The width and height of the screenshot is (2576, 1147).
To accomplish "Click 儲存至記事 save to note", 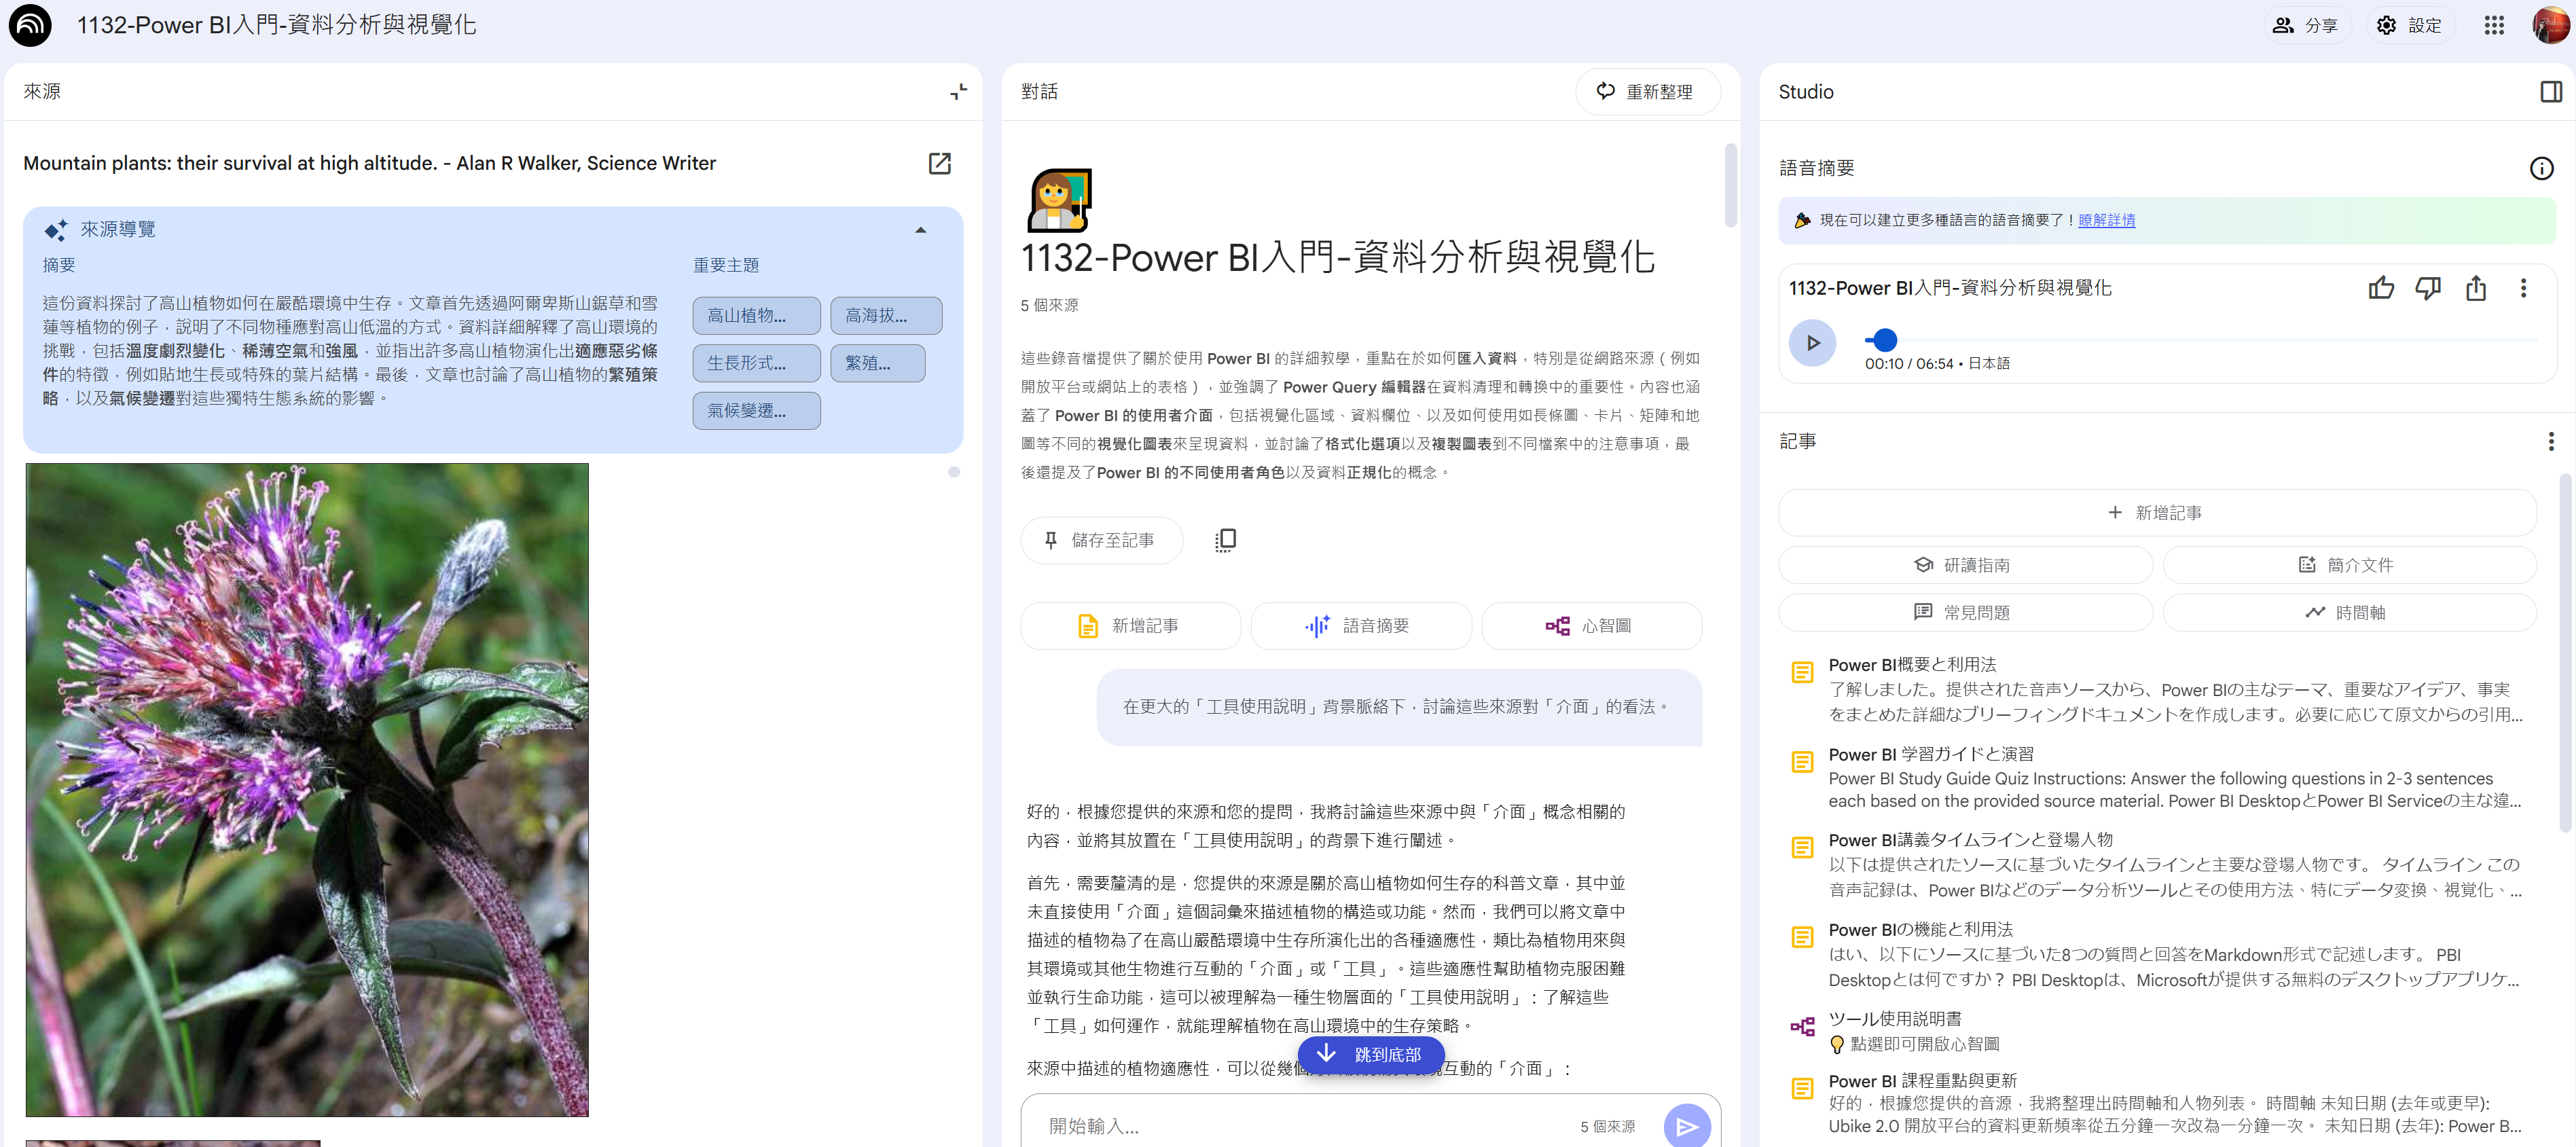I will click(1101, 540).
